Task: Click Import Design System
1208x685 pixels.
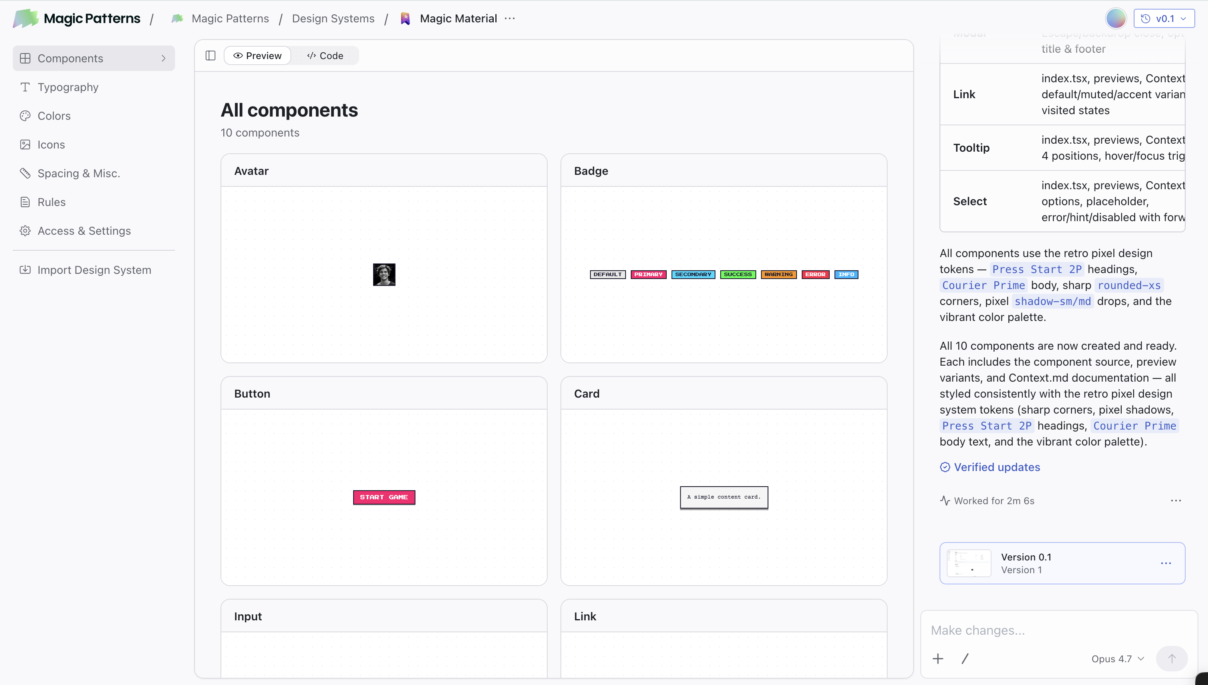Action: (94, 269)
